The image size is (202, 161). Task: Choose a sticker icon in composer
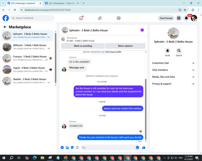point(72,147)
